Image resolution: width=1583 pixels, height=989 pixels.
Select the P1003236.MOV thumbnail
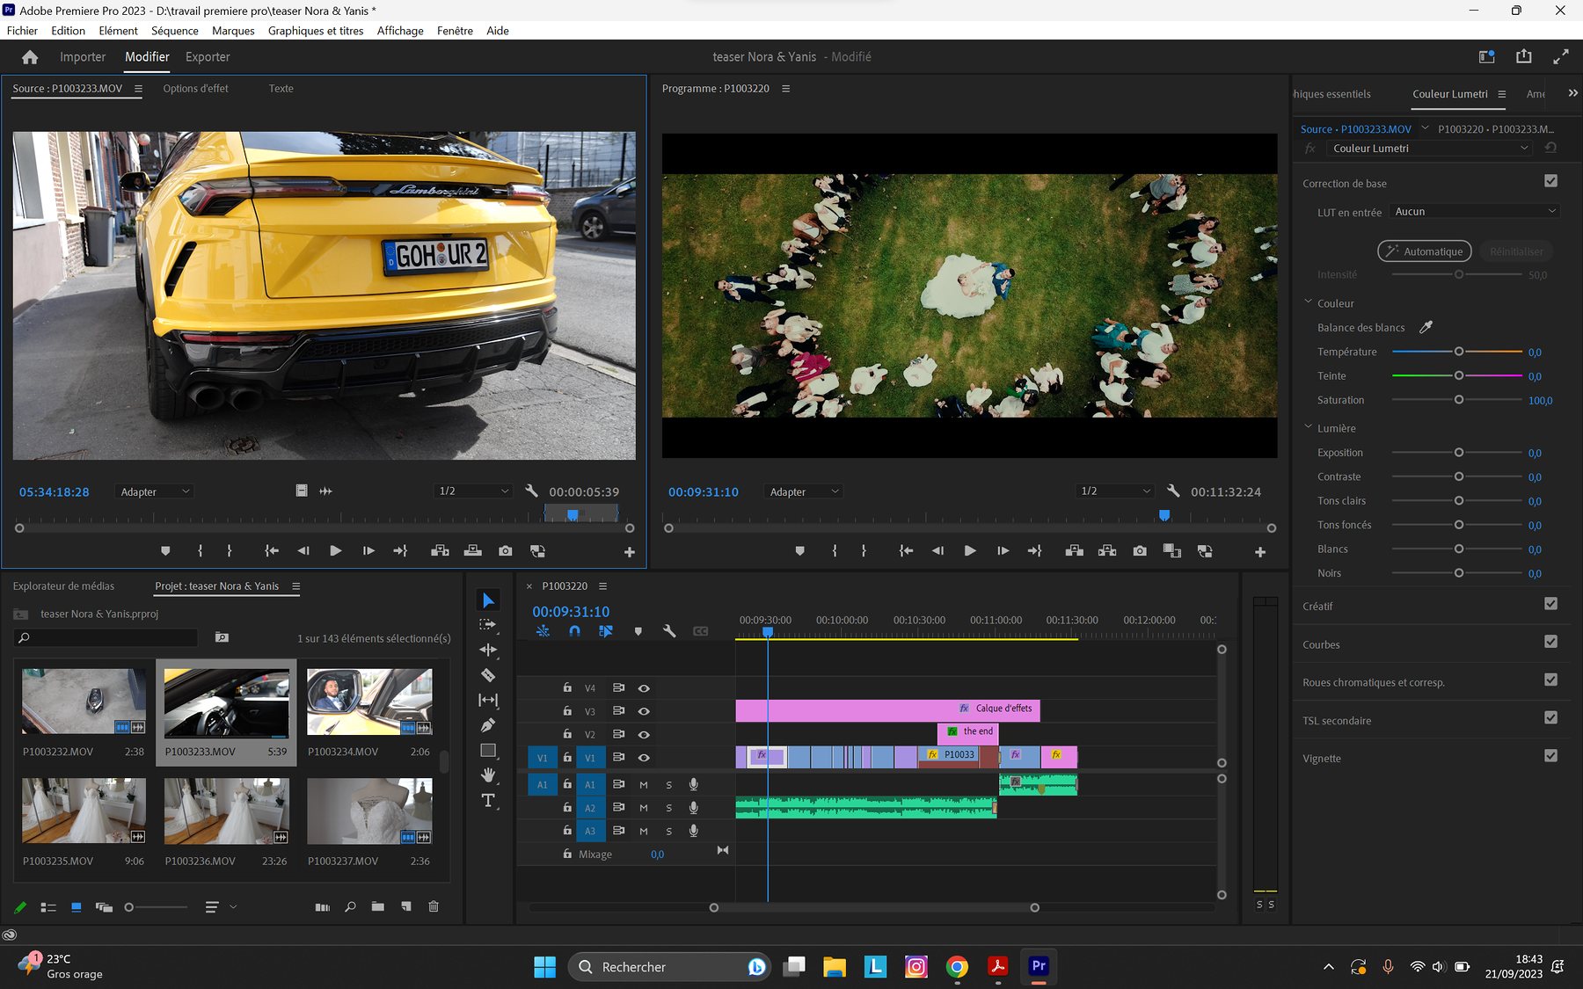click(226, 811)
